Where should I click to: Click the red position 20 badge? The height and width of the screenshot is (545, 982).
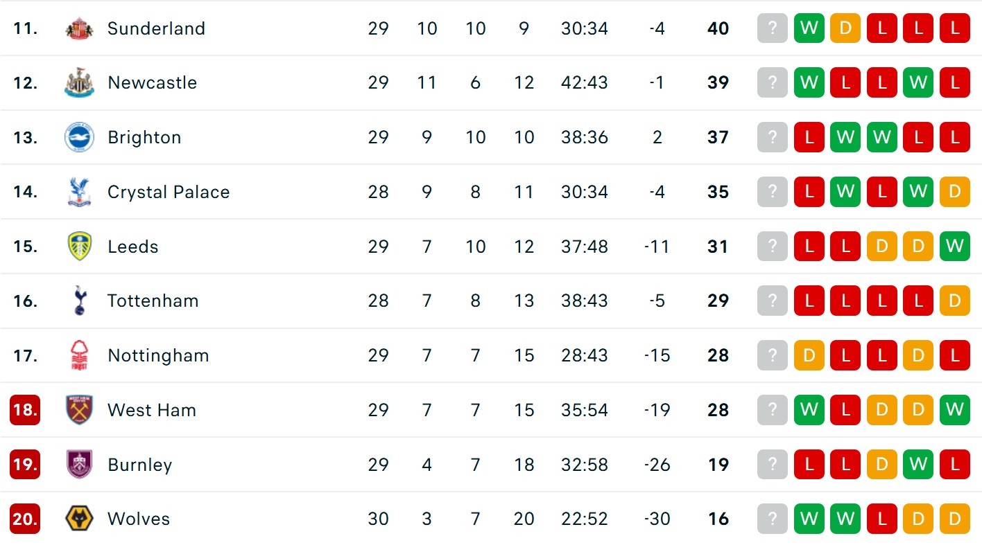25,519
